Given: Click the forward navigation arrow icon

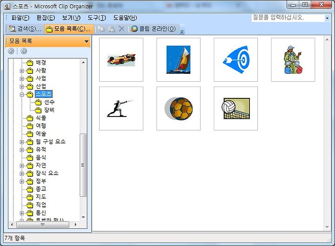Looking at the screenshot, I should (24, 51).
